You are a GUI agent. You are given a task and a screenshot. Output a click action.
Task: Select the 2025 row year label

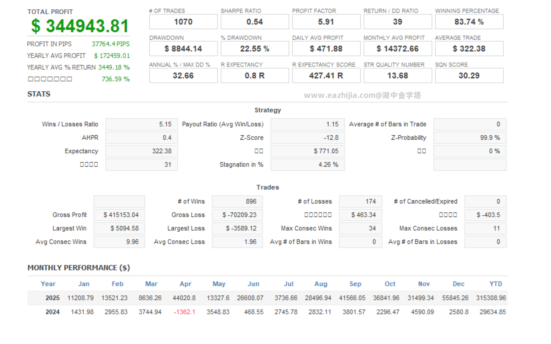click(52, 298)
